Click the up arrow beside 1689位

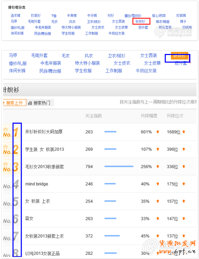click(x=184, y=132)
